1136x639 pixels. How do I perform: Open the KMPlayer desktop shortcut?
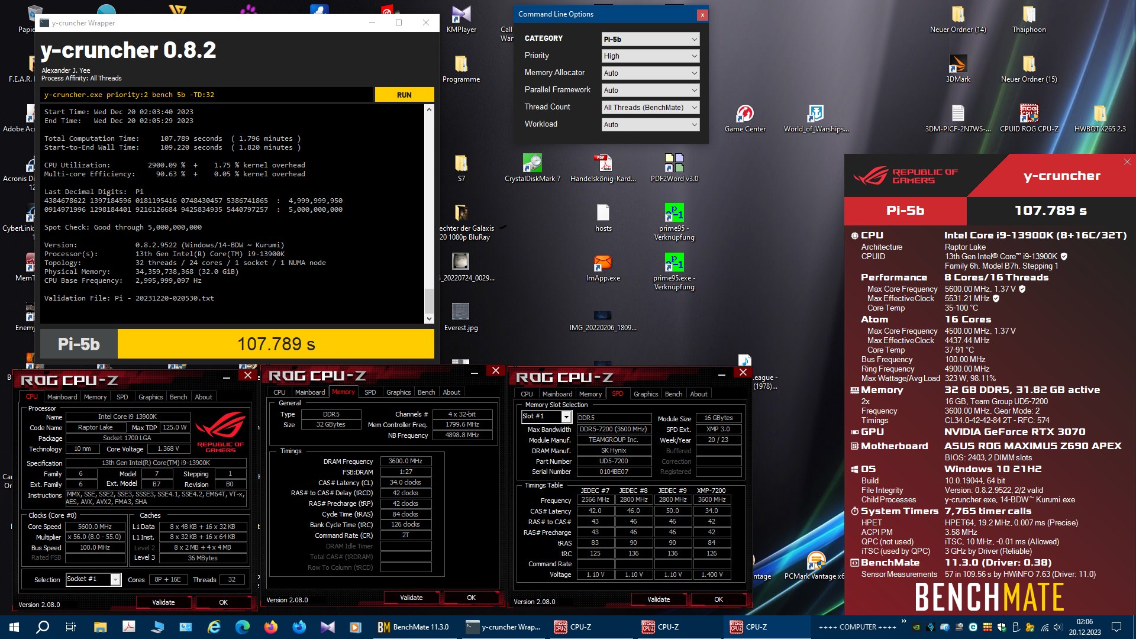coord(461,19)
